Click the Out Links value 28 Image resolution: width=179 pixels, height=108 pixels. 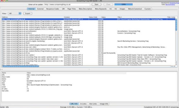28,91
